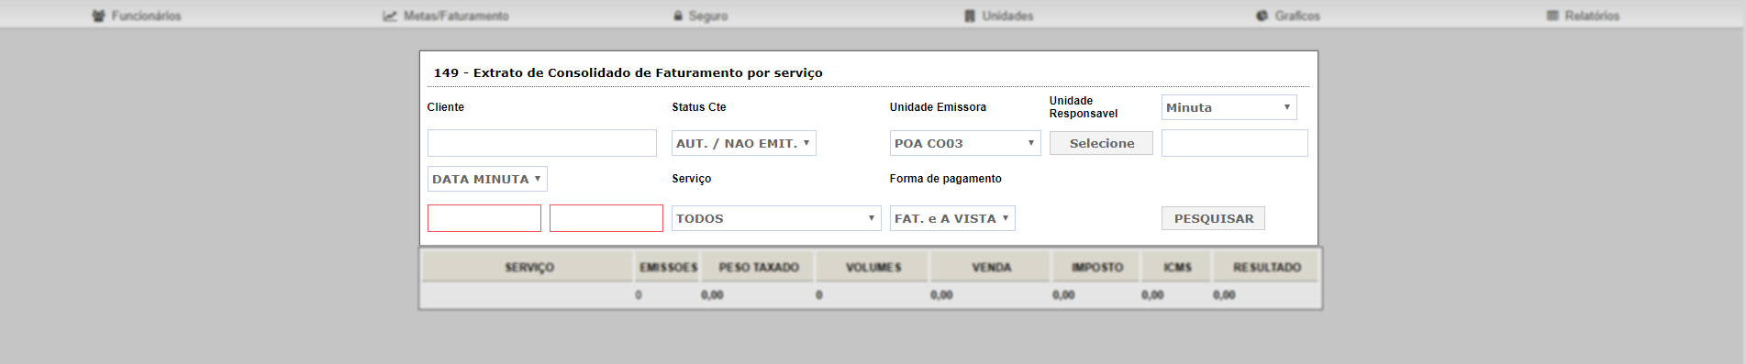1746x364 pixels.
Task: Focus the first red-bordered date field
Action: [x=484, y=218]
